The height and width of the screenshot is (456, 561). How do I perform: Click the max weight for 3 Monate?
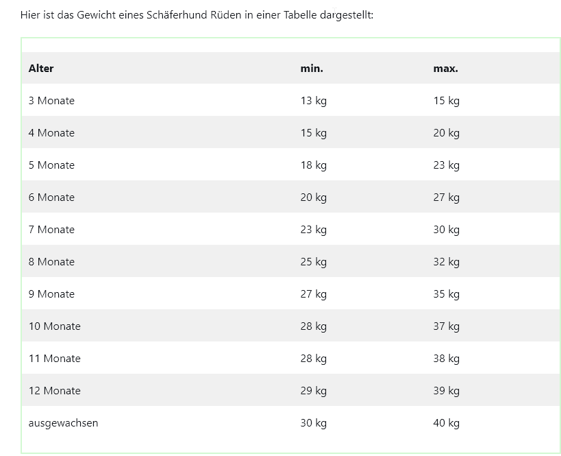pos(446,101)
